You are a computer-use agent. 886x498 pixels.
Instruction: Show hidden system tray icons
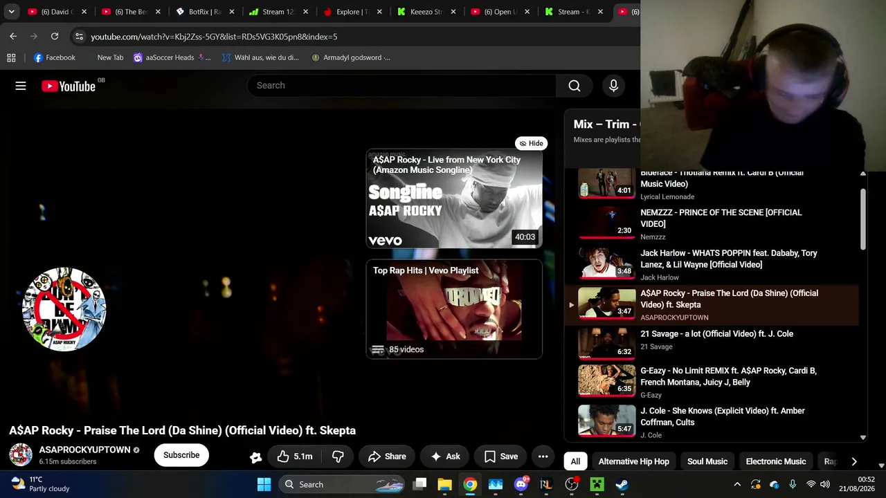pyautogui.click(x=737, y=484)
